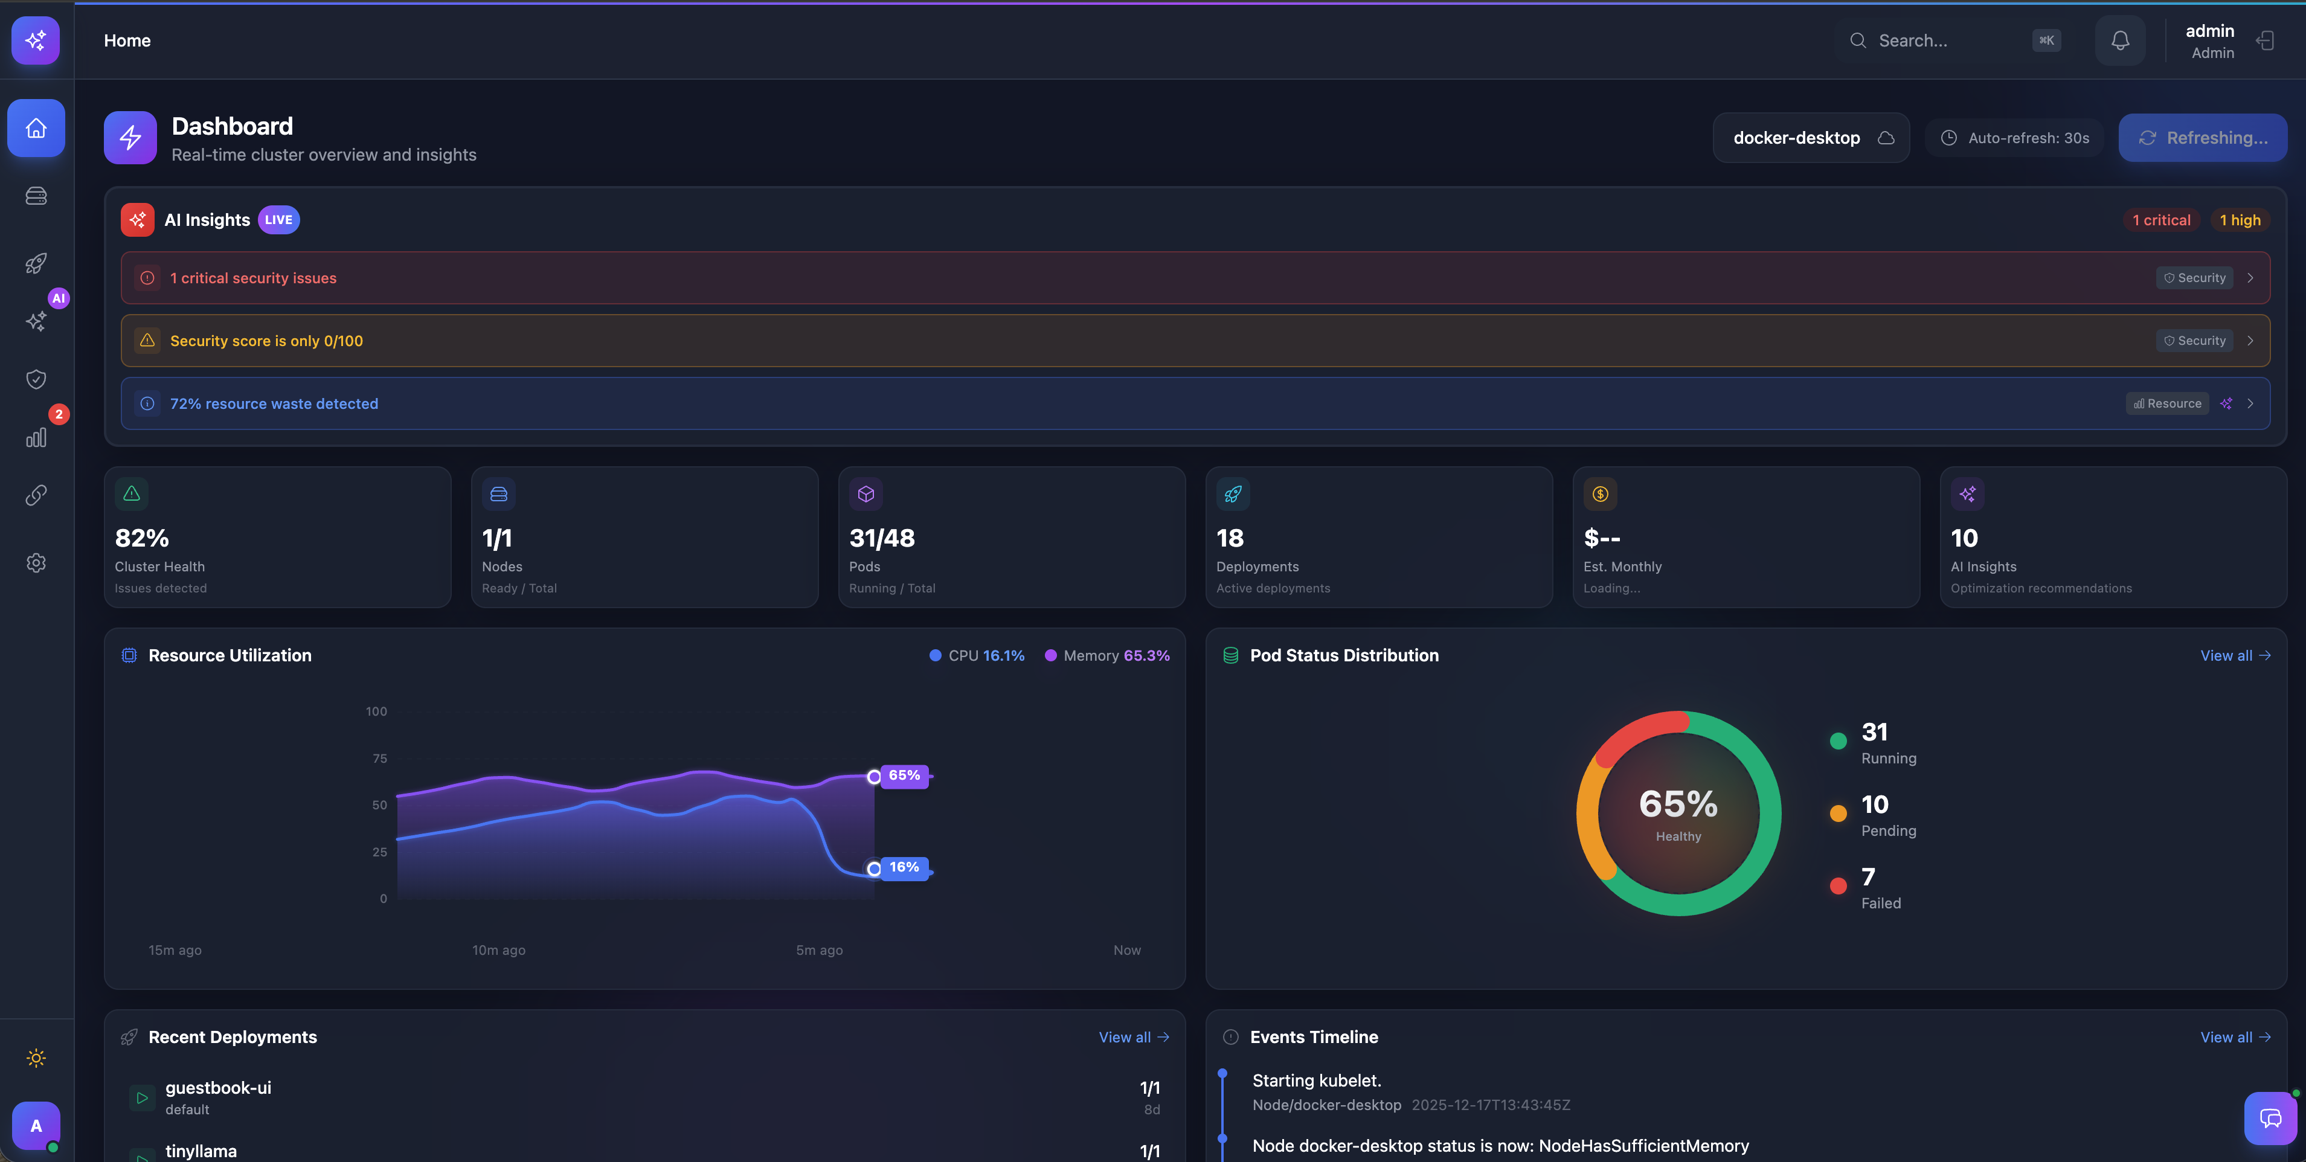This screenshot has width=2306, height=1162.
Task: Toggle the LIVE badge on AI Insights
Action: [278, 219]
